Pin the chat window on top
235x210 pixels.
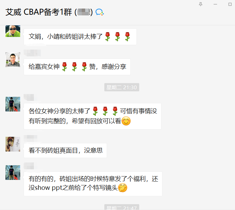(x=200, y=4)
